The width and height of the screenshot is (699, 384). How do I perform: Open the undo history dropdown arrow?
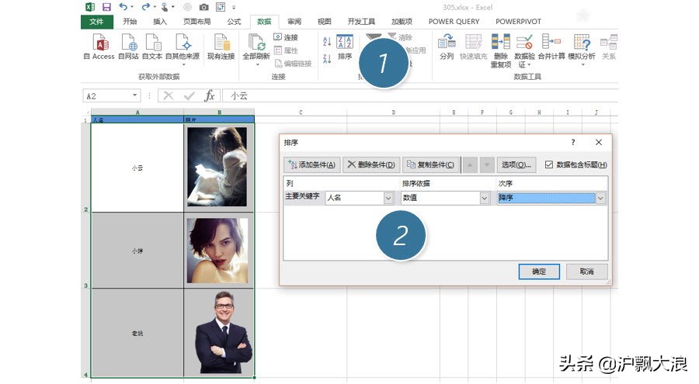[x=132, y=7]
